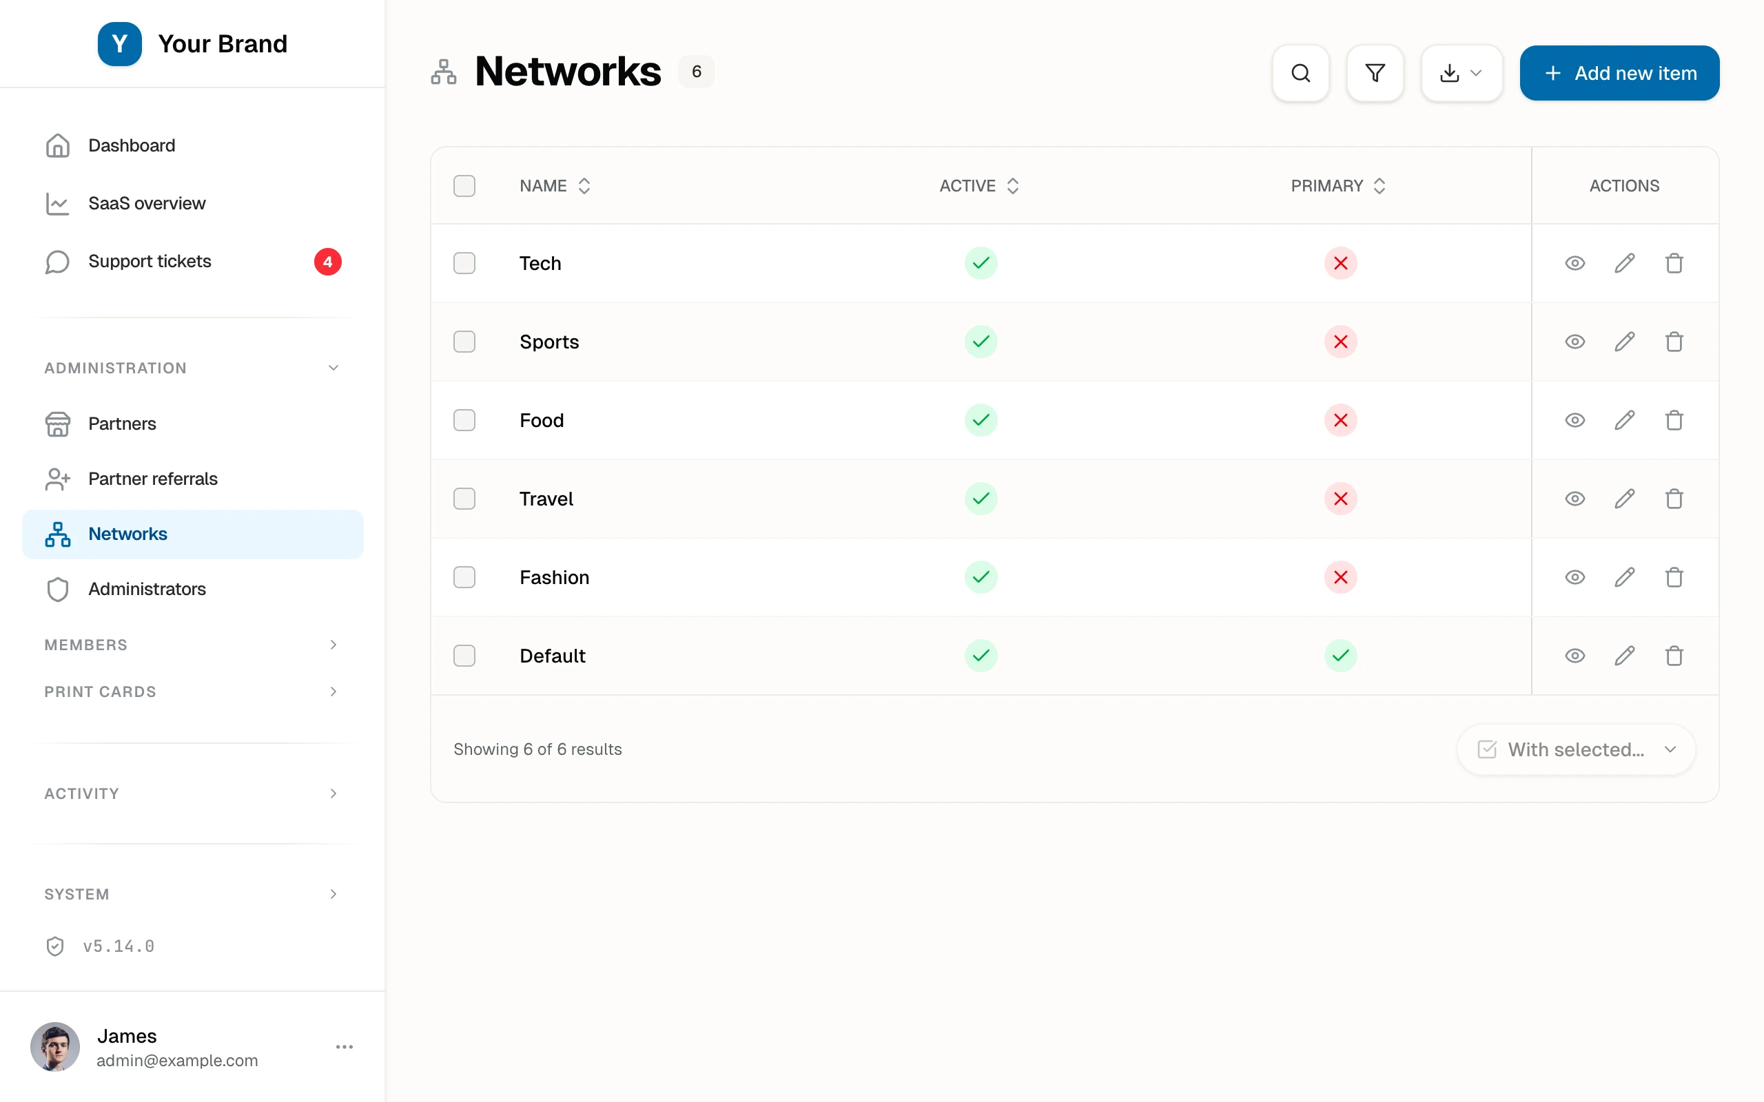Sort the table by Name column
Image resolution: width=1764 pixels, height=1102 pixels.
coord(555,186)
